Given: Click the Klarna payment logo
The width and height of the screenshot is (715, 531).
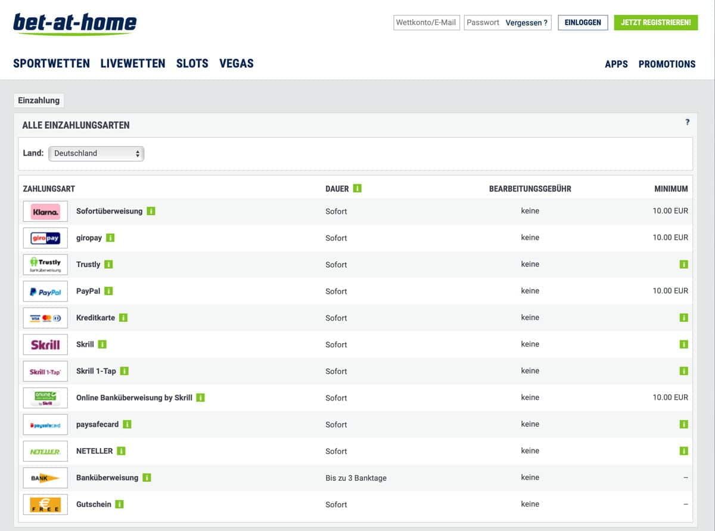Looking at the screenshot, I should point(45,212).
